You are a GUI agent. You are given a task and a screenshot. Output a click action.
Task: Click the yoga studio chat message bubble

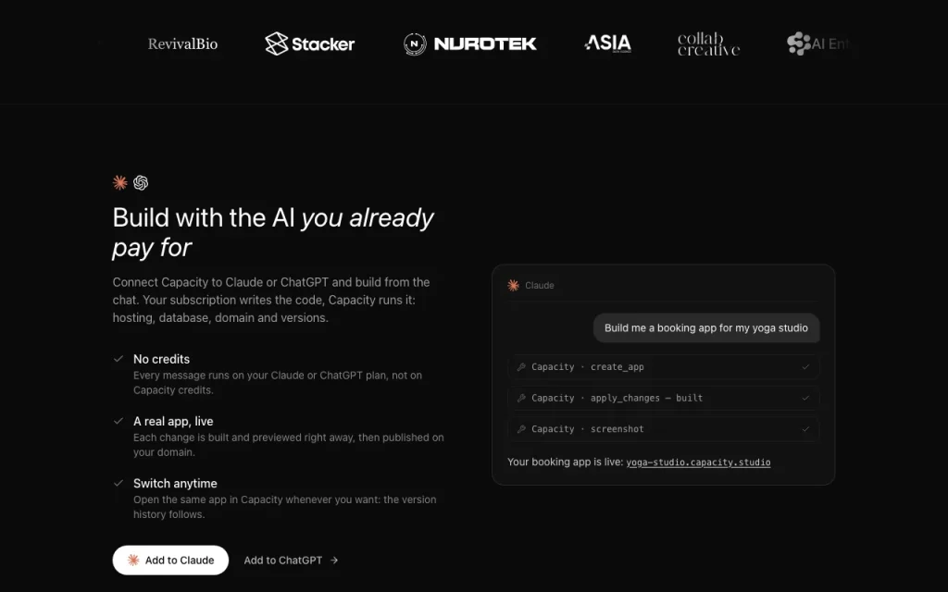[x=706, y=328]
